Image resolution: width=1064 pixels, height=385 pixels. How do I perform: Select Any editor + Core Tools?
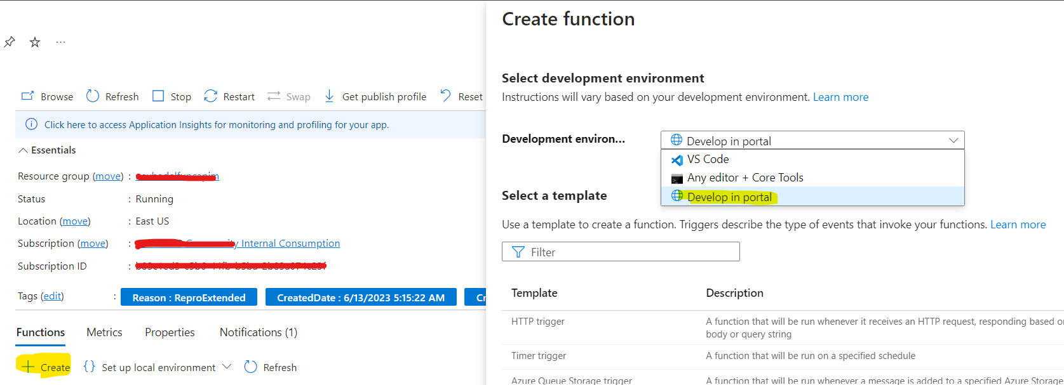[744, 178]
